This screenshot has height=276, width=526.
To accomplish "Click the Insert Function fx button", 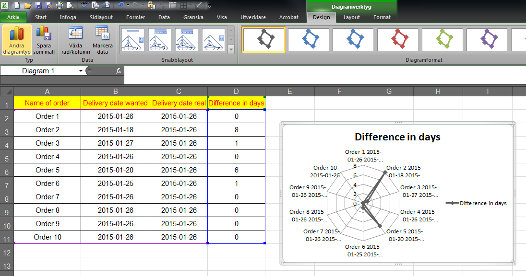I will (118, 70).
